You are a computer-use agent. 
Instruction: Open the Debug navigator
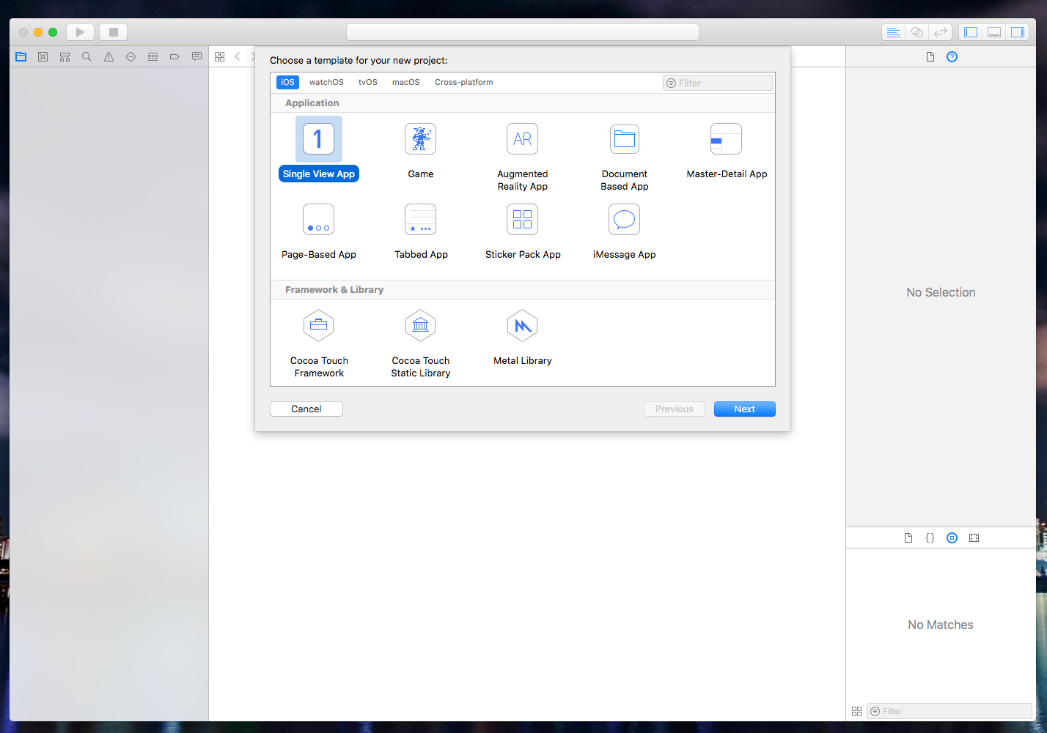(153, 56)
